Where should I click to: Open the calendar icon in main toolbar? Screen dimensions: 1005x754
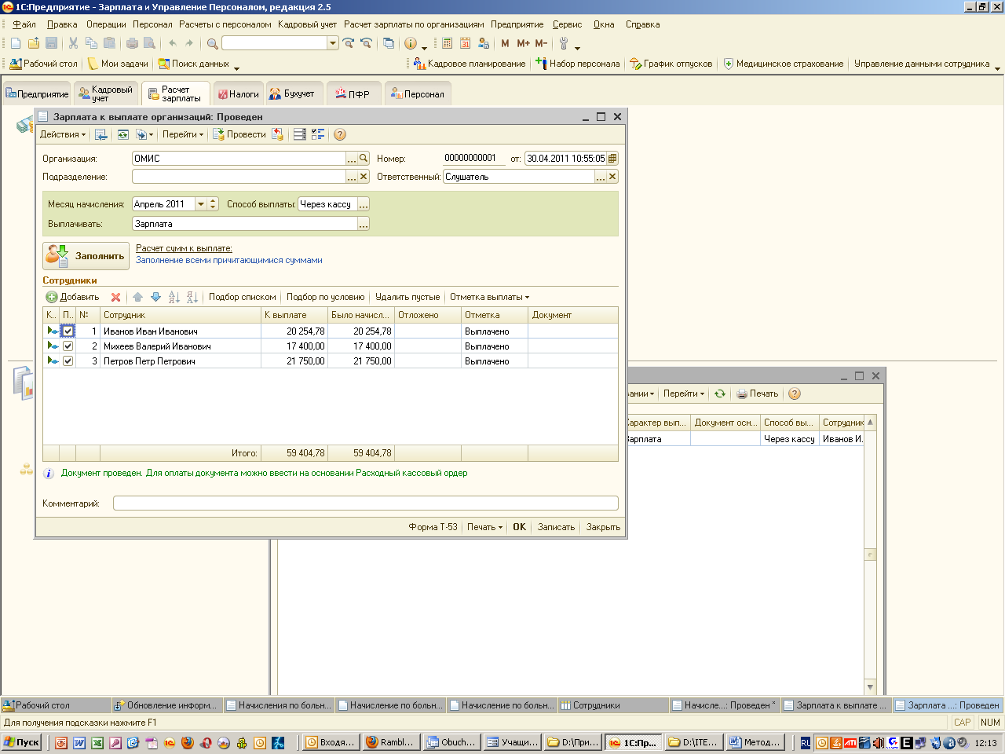pyautogui.click(x=465, y=43)
